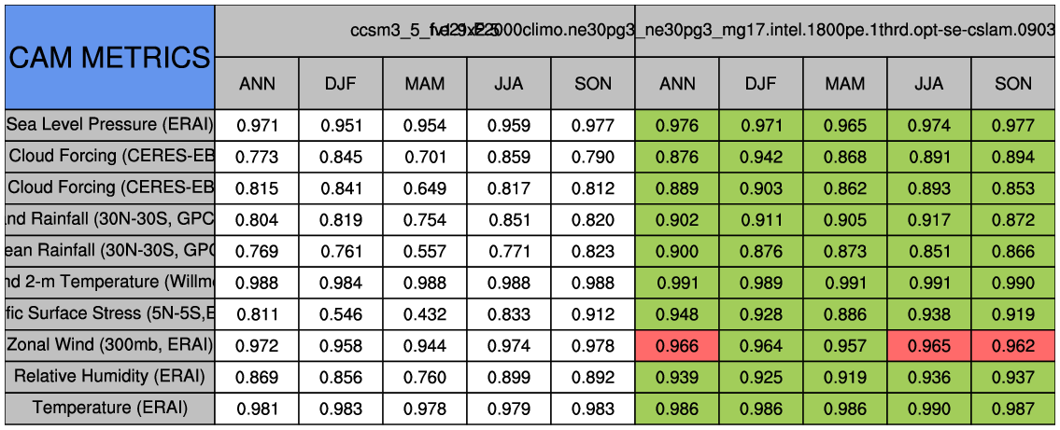Click the red 0.966 Zonal Wind cell
Image resolution: width=1060 pixels, height=430 pixels.
[x=676, y=345]
